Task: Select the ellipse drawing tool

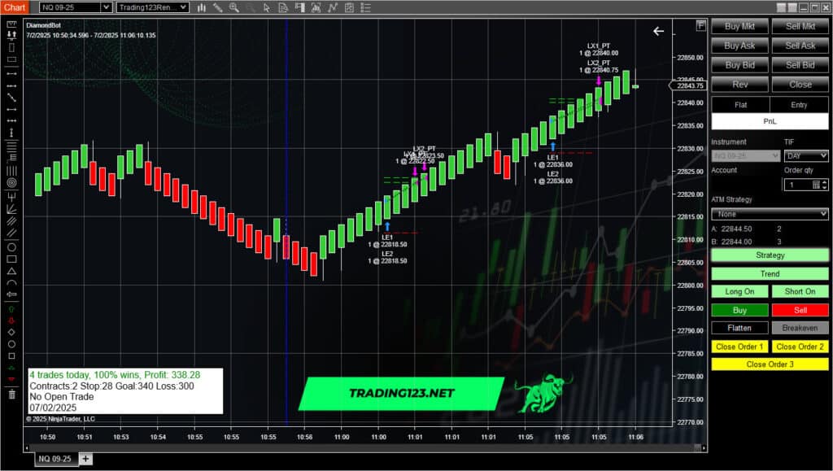Action: tap(11, 247)
